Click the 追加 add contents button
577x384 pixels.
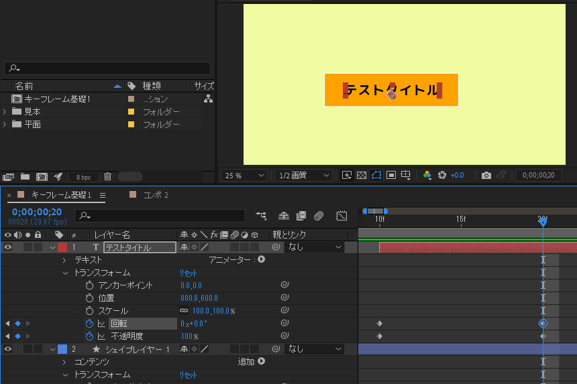[x=261, y=361]
